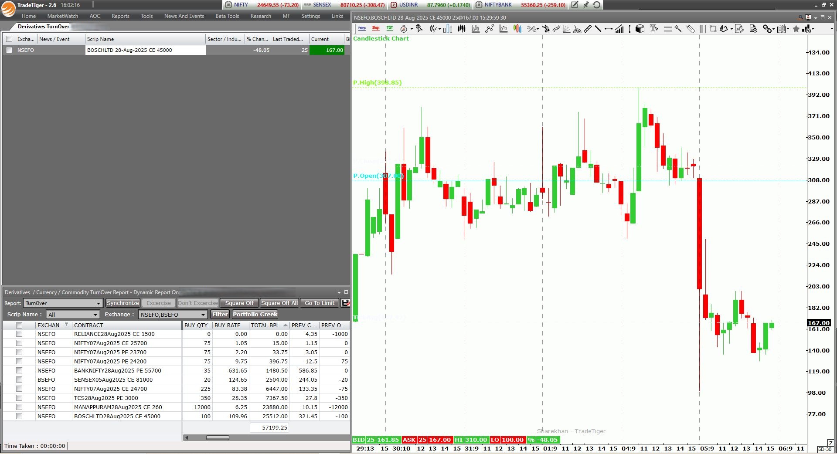This screenshot has height=454, width=837.
Task: Click the Filter button
Action: [220, 314]
